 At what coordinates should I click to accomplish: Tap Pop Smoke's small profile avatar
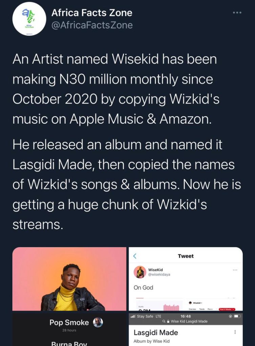(98, 322)
